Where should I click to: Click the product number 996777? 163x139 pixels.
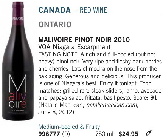click(x=49, y=134)
